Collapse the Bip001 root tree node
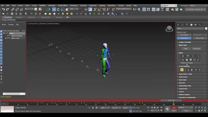208x117 pixels. tap(4, 33)
